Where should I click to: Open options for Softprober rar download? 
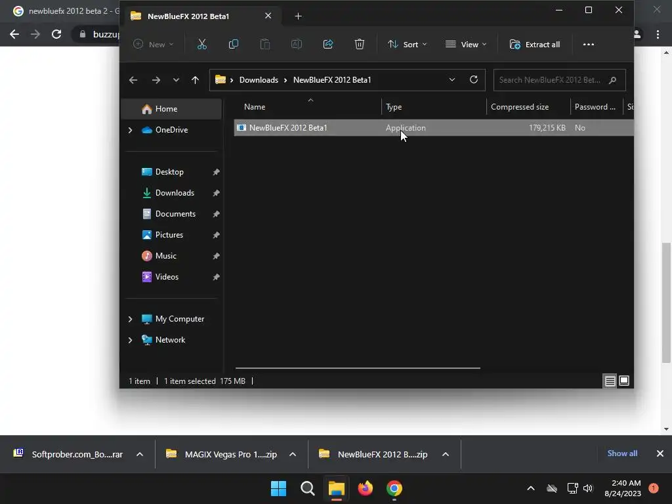(x=140, y=454)
